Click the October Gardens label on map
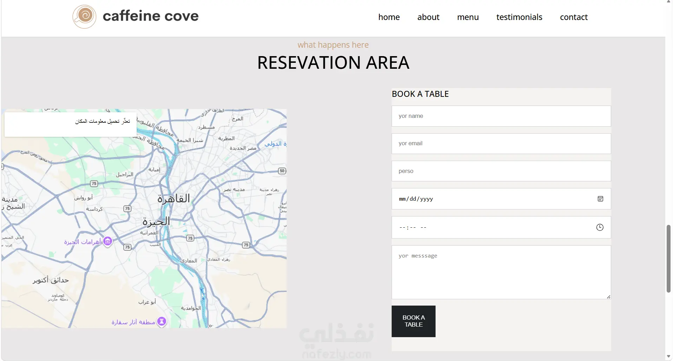The image size is (673, 361). [x=51, y=280]
